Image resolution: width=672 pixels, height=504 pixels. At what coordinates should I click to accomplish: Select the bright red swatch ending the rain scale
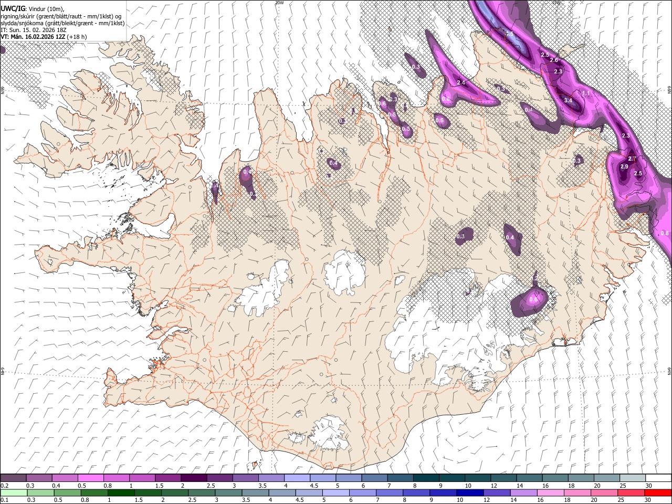(x=657, y=492)
